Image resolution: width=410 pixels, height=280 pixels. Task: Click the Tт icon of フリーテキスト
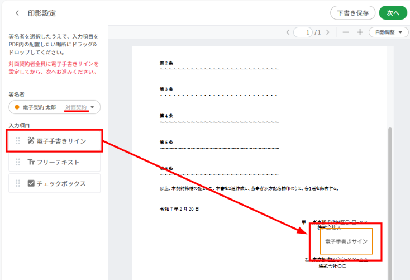[31, 162]
